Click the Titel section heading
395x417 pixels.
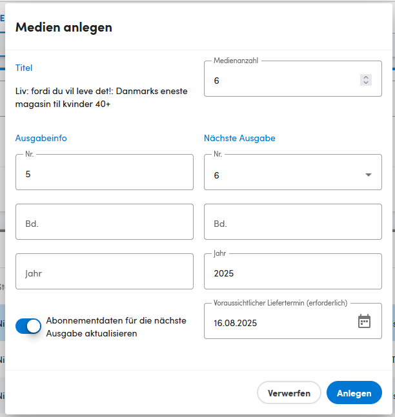coord(24,68)
